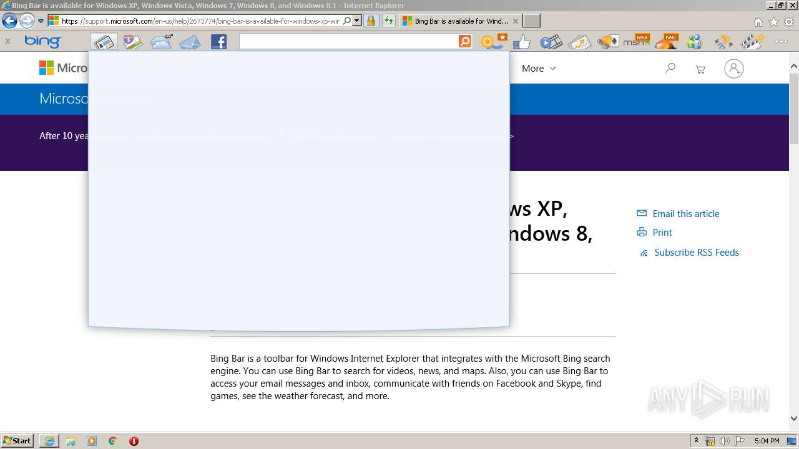Open the Favorites star icon

[x=773, y=22]
